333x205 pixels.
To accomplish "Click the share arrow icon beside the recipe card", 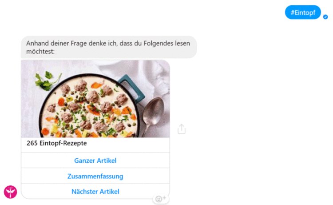I will click(x=181, y=129).
